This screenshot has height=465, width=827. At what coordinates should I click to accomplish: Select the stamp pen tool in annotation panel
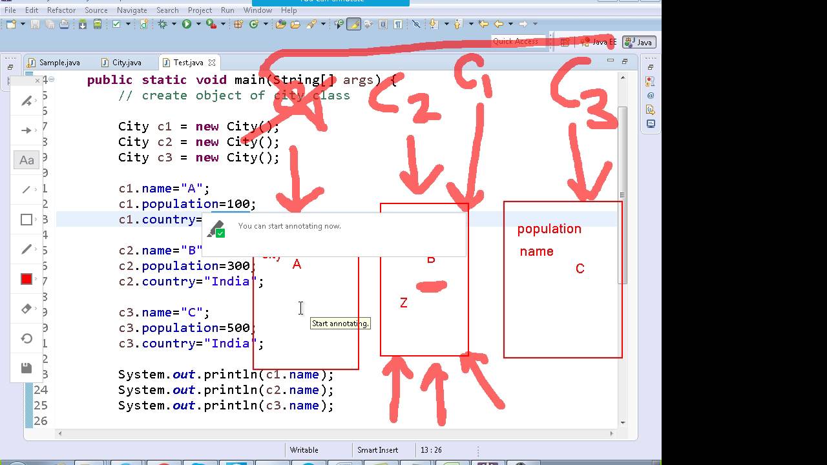tap(26, 101)
